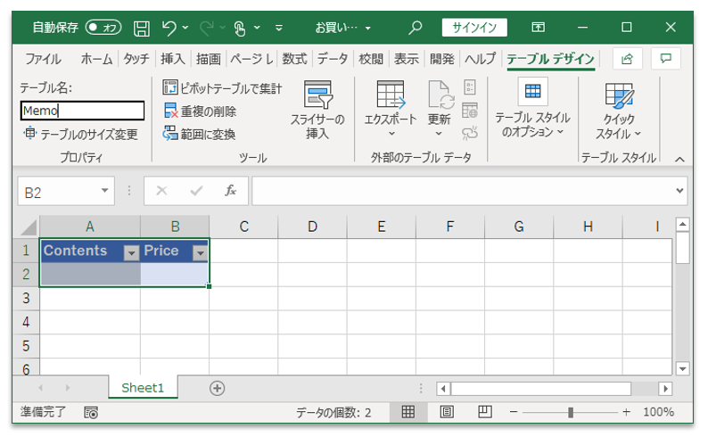This screenshot has height=437, width=708.
Task: Switch to the 描画 tab
Action: (x=208, y=59)
